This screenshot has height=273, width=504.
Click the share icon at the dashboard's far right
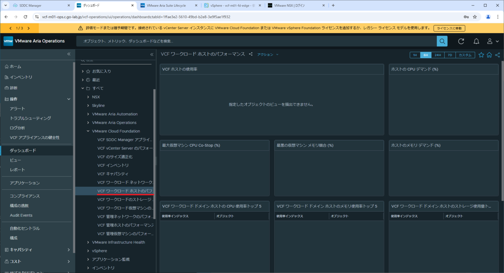pos(497,55)
